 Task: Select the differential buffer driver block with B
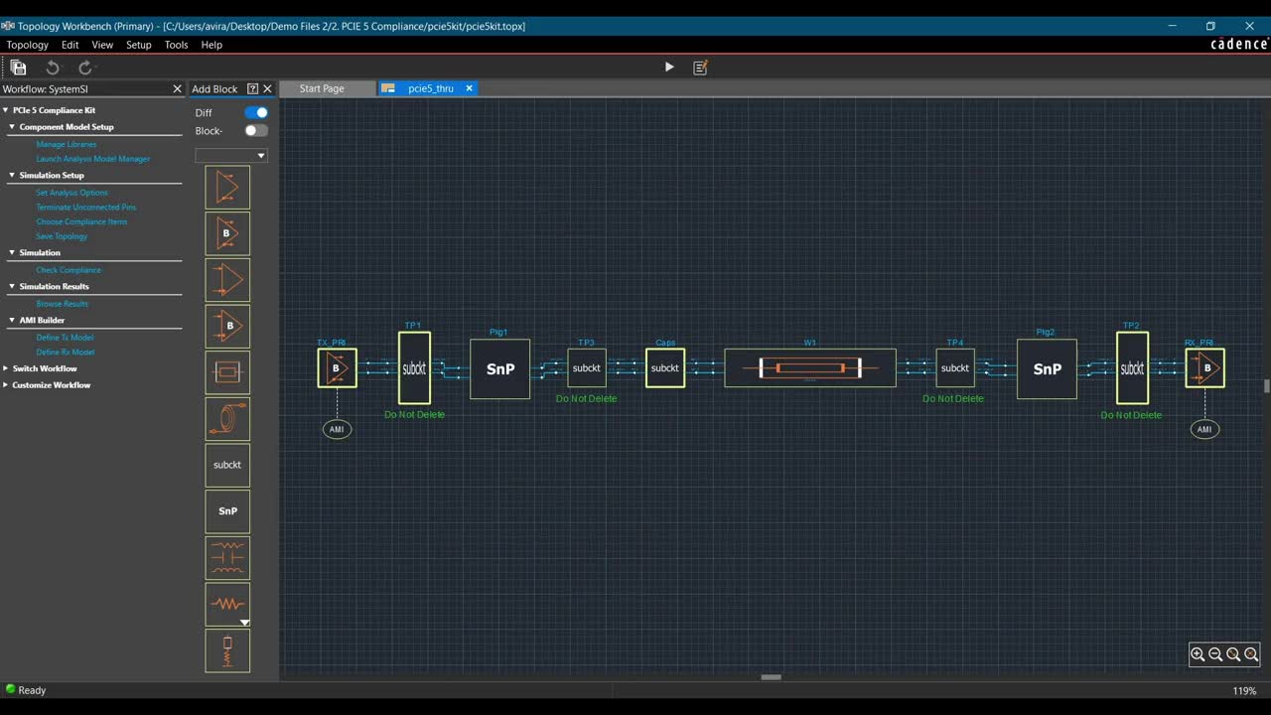click(227, 233)
